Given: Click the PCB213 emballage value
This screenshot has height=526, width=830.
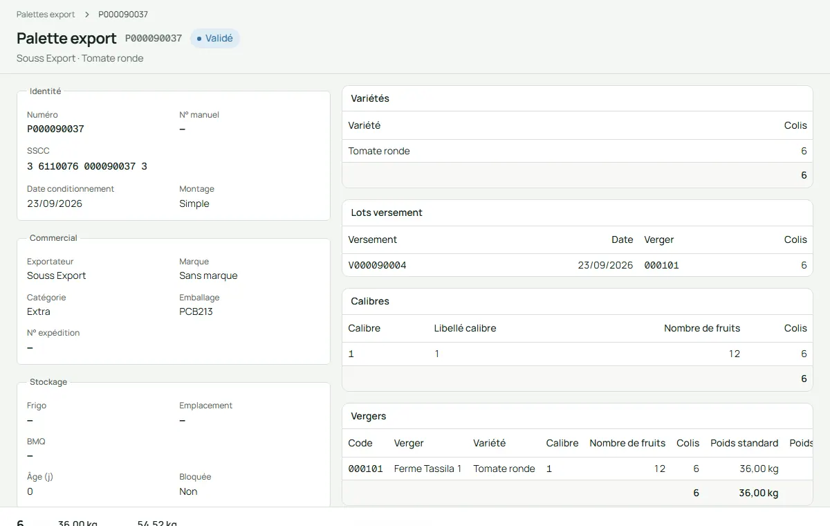Looking at the screenshot, I should point(196,311).
